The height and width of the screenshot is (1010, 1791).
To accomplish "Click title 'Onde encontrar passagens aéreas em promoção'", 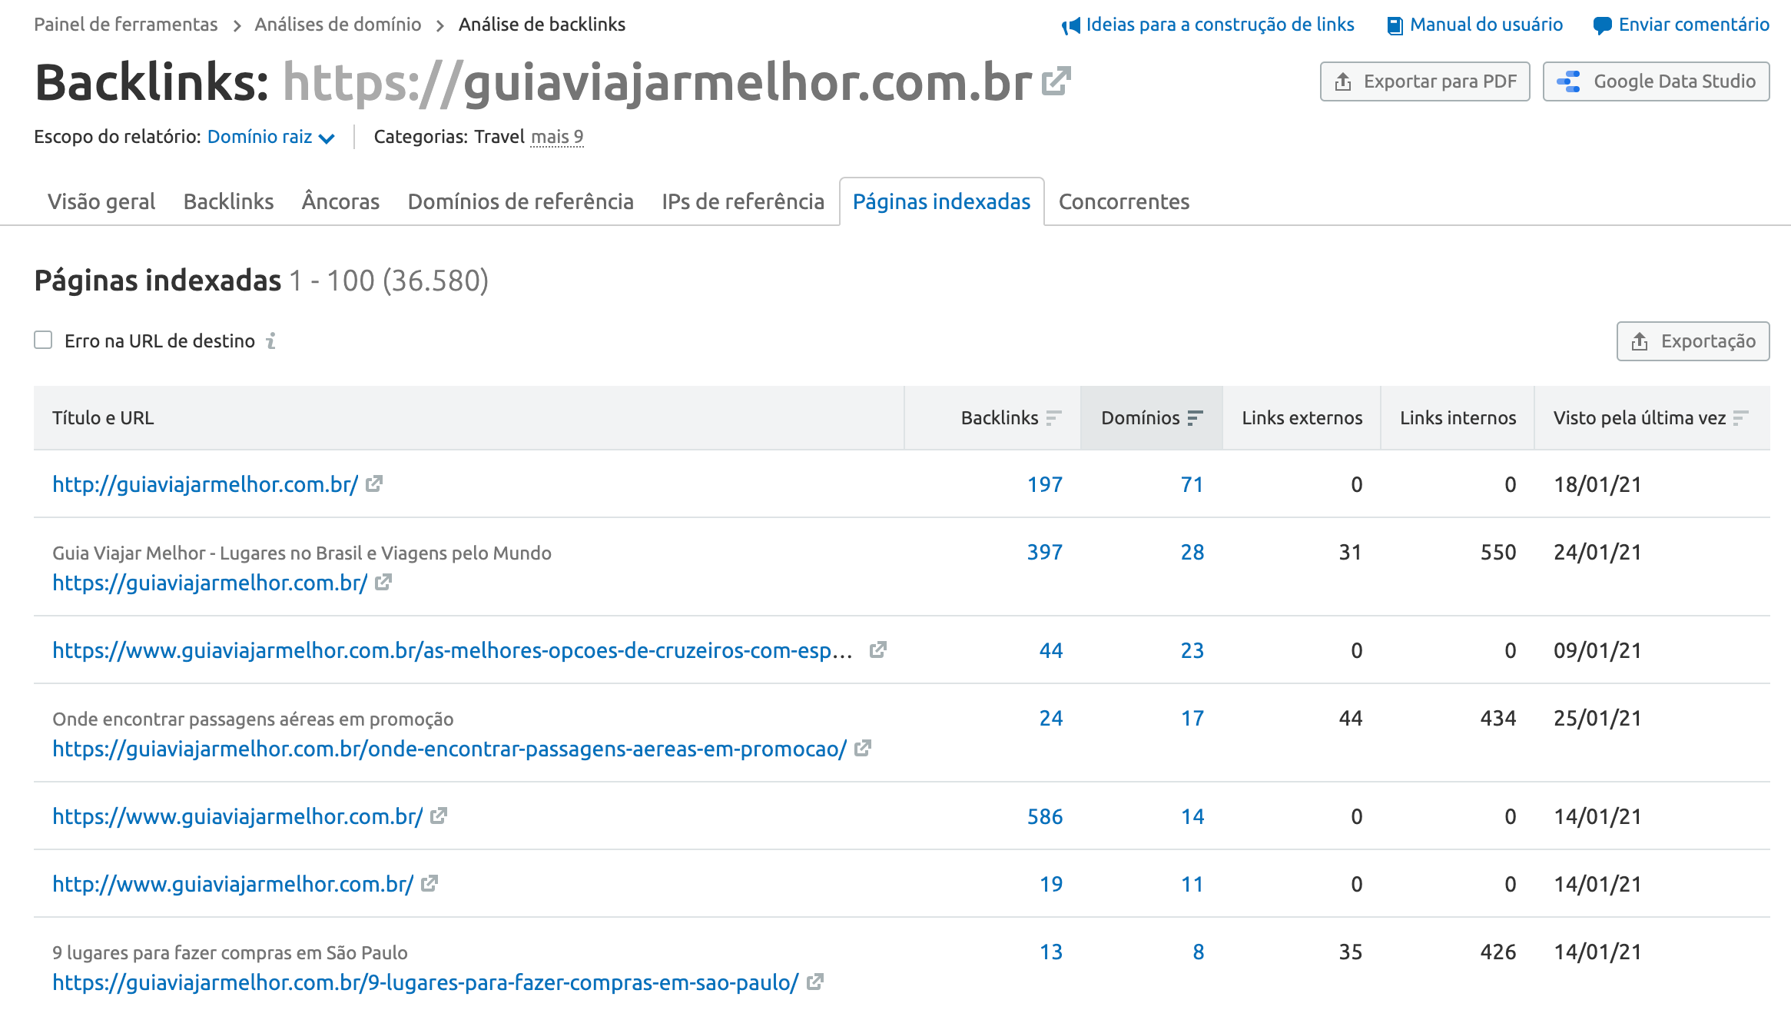I will [x=253, y=719].
